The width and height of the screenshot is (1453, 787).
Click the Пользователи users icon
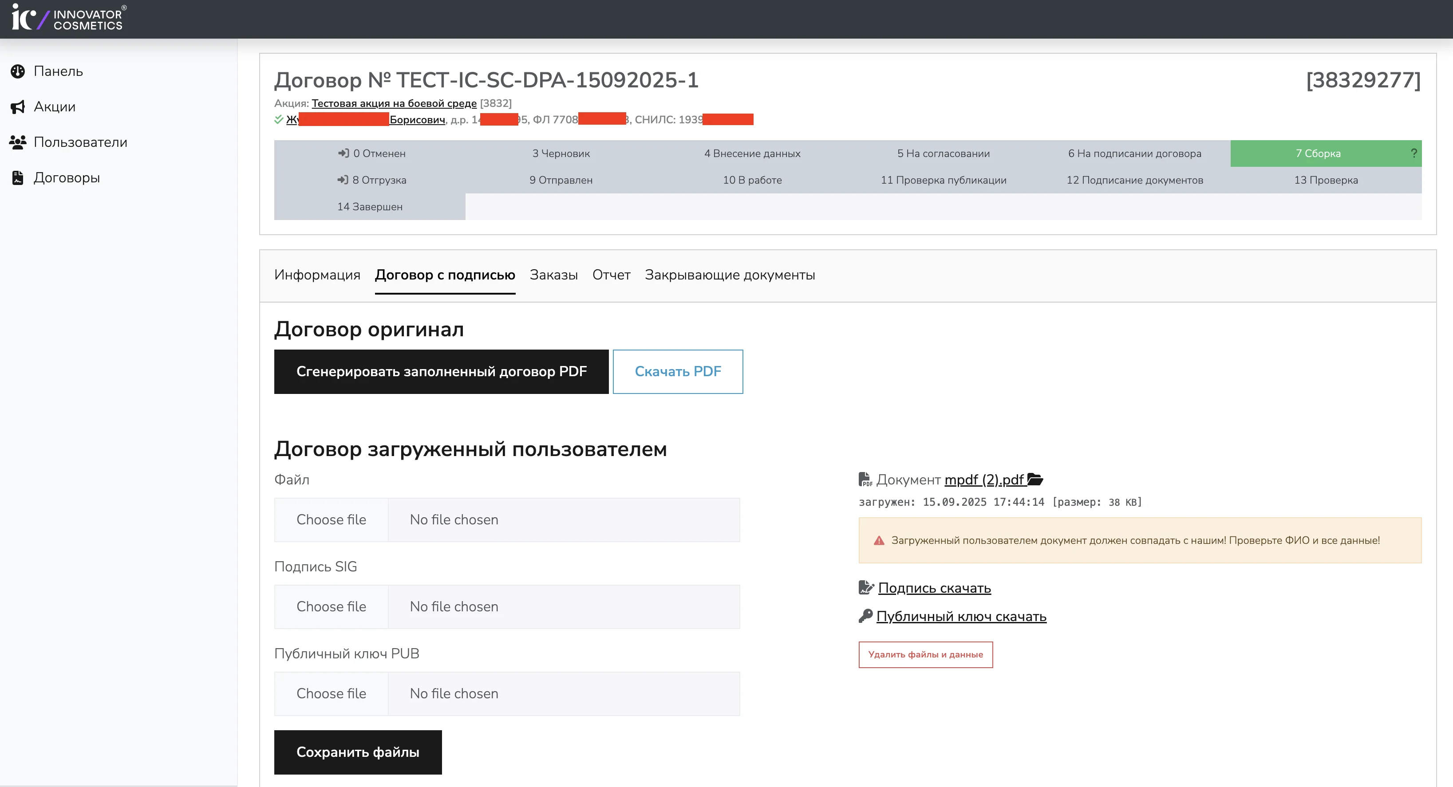point(18,143)
